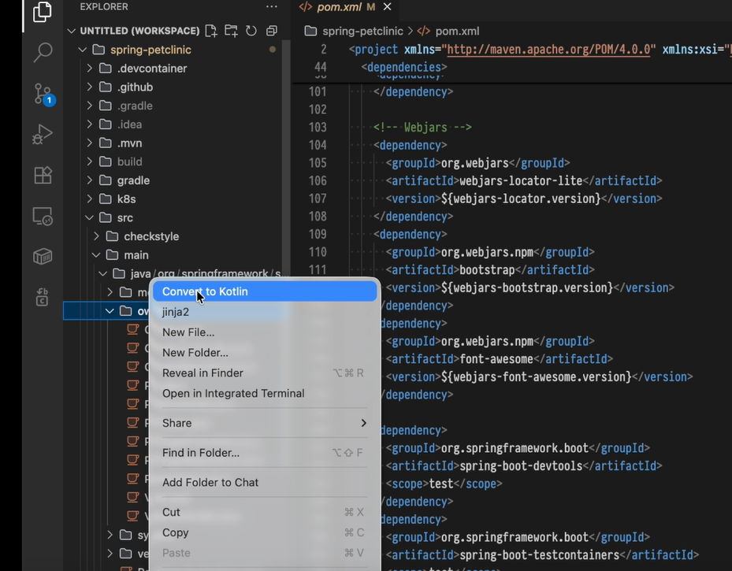The width and height of the screenshot is (732, 571).
Task: Collapse the spring-petclinic root folder
Action: point(83,50)
